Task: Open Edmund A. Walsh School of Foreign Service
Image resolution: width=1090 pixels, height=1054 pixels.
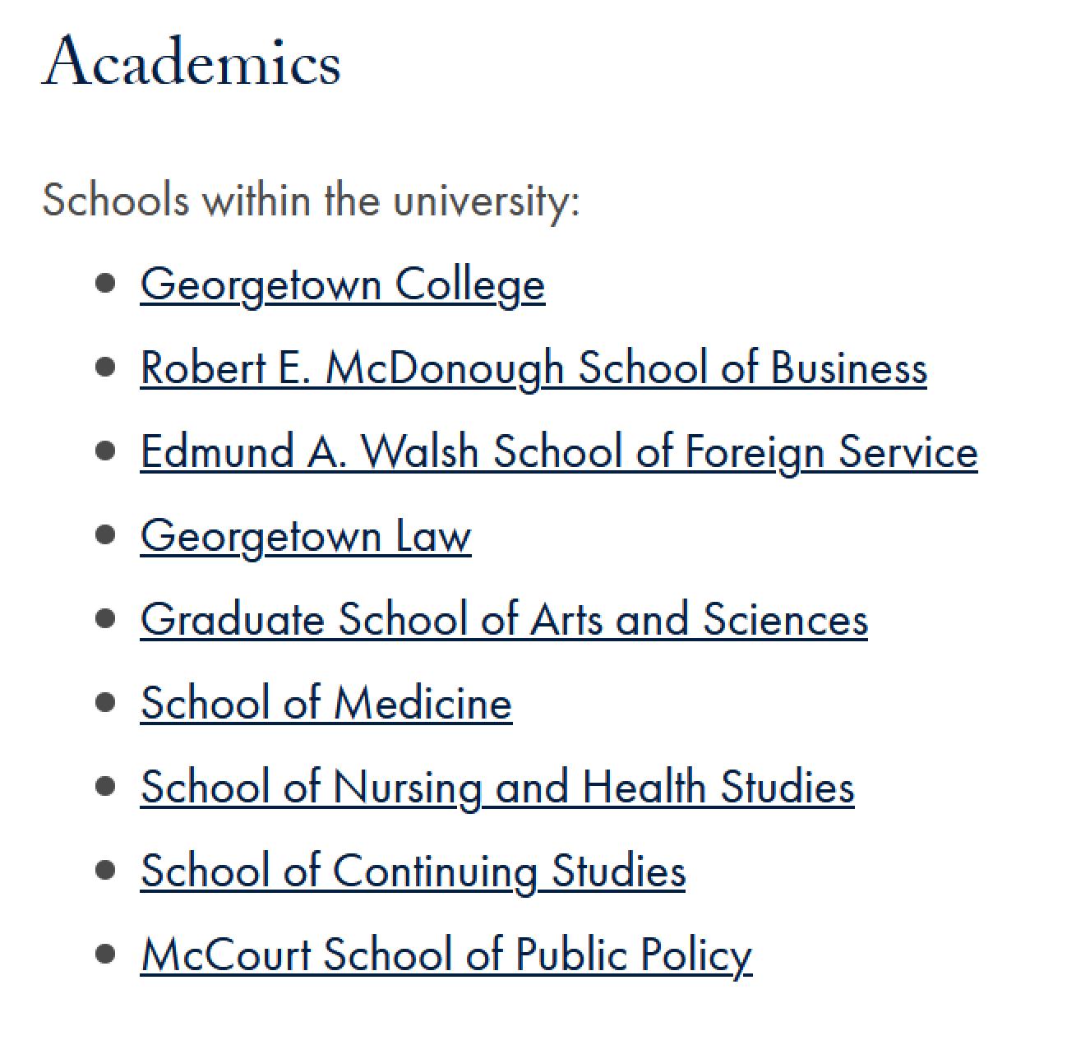Action: coord(559,452)
